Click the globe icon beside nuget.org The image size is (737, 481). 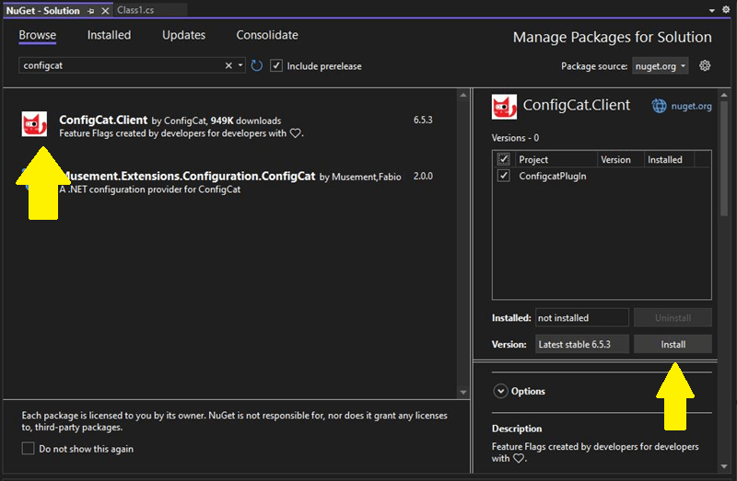(659, 106)
